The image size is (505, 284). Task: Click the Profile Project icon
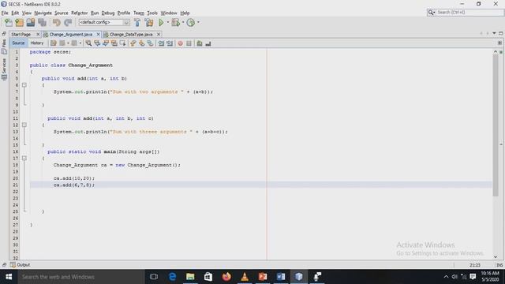[191, 23]
